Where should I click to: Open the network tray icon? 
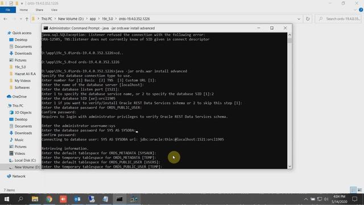(x=320, y=199)
